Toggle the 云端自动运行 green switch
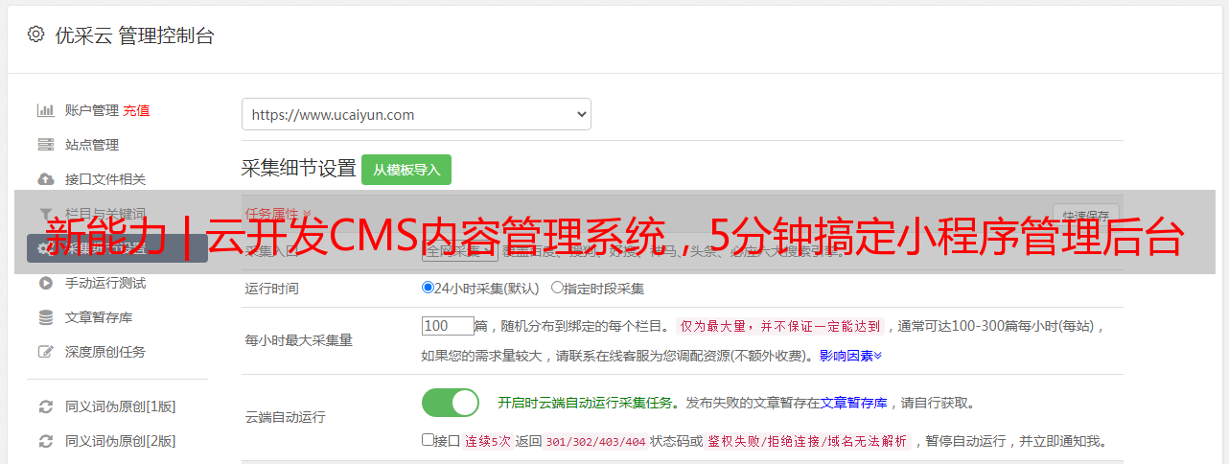 pos(451,403)
